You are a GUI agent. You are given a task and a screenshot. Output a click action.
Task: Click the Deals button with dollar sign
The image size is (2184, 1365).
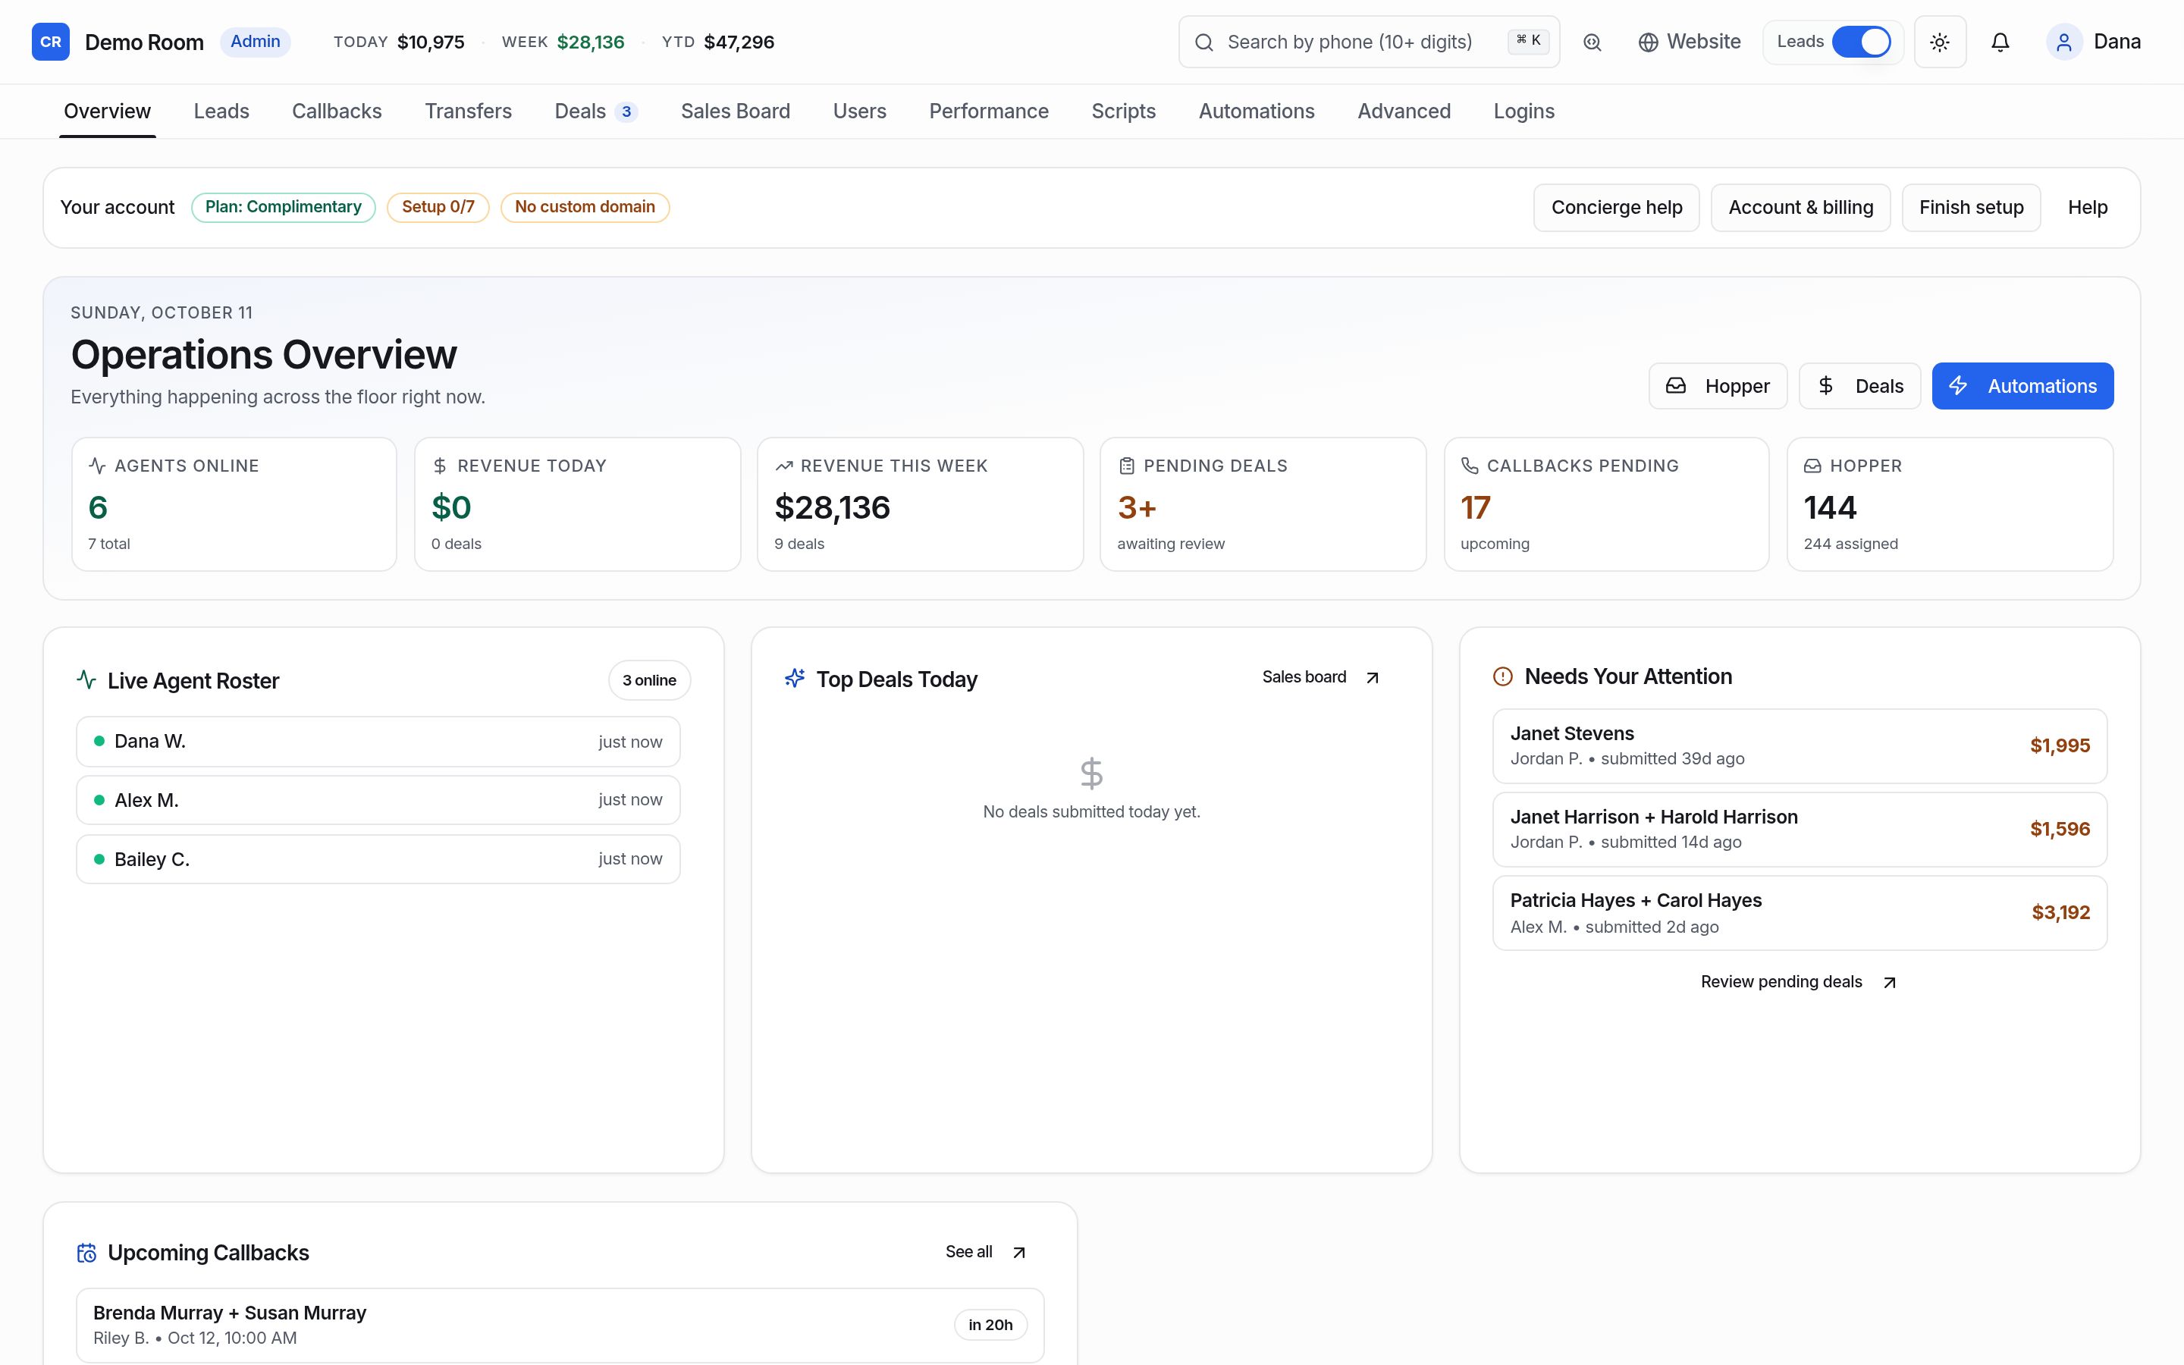point(1860,387)
